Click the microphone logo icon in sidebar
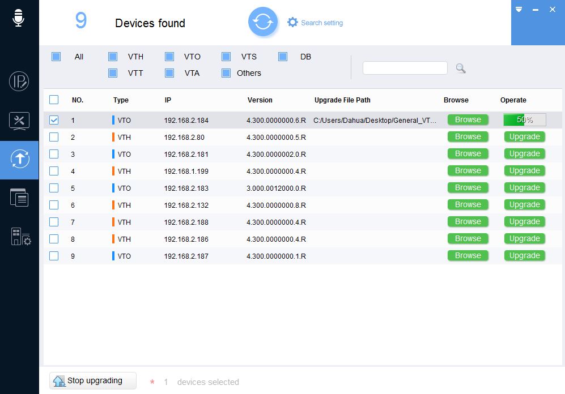This screenshot has height=394, width=565. coord(18,17)
